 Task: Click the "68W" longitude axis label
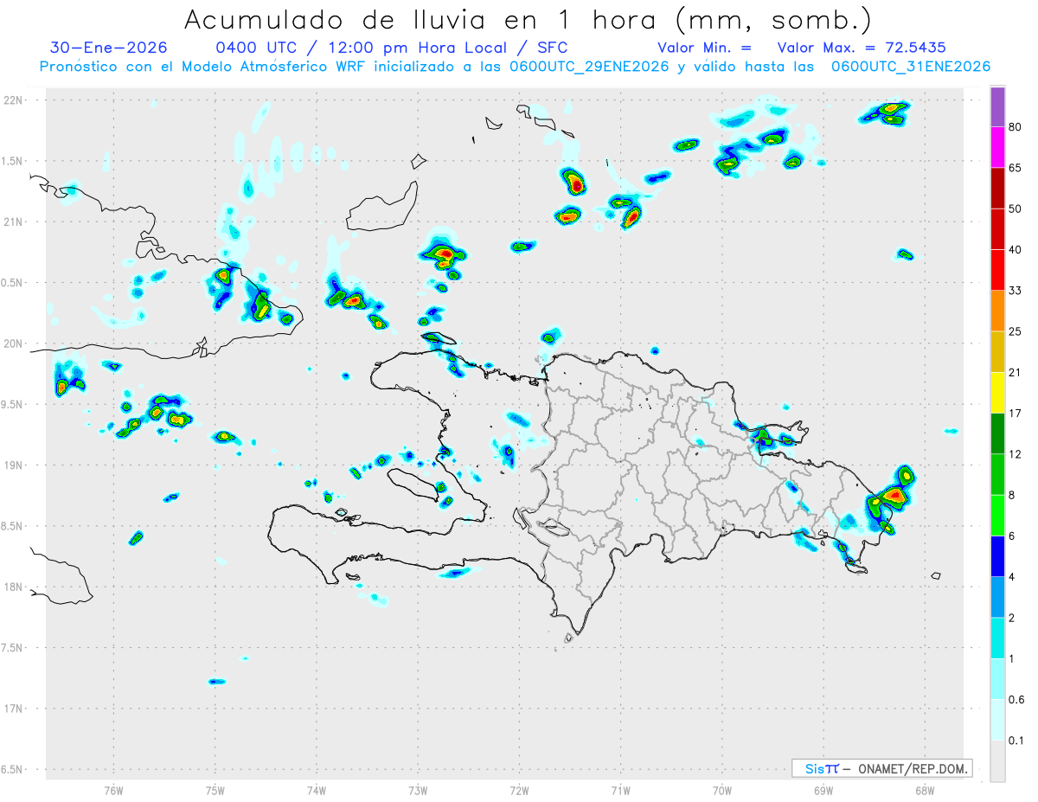924,790
